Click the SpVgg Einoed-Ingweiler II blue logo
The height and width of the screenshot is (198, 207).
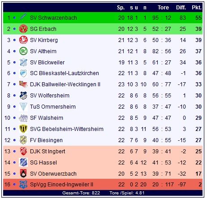[x=23, y=185]
